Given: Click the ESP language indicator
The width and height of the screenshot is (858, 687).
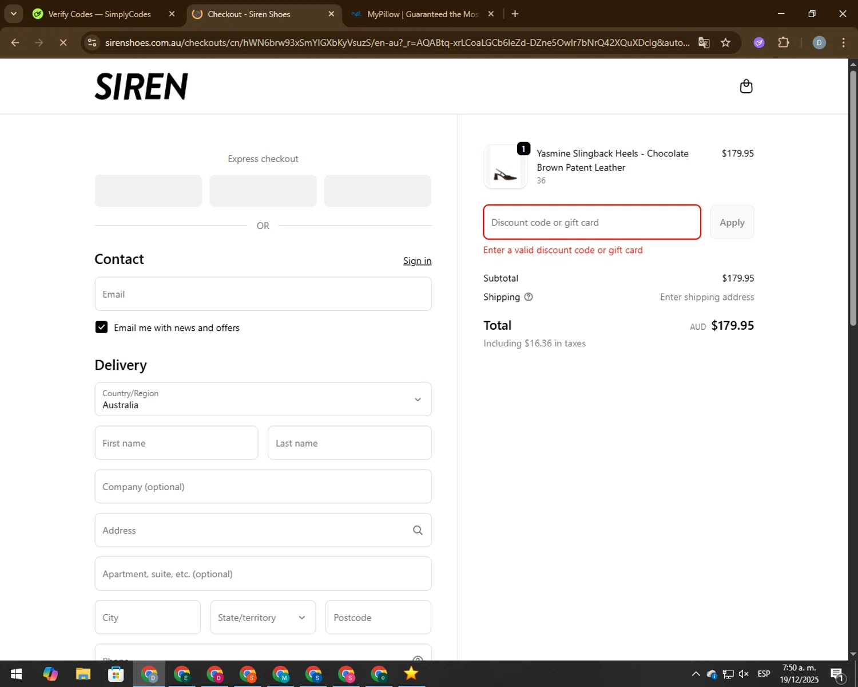Looking at the screenshot, I should tap(764, 674).
